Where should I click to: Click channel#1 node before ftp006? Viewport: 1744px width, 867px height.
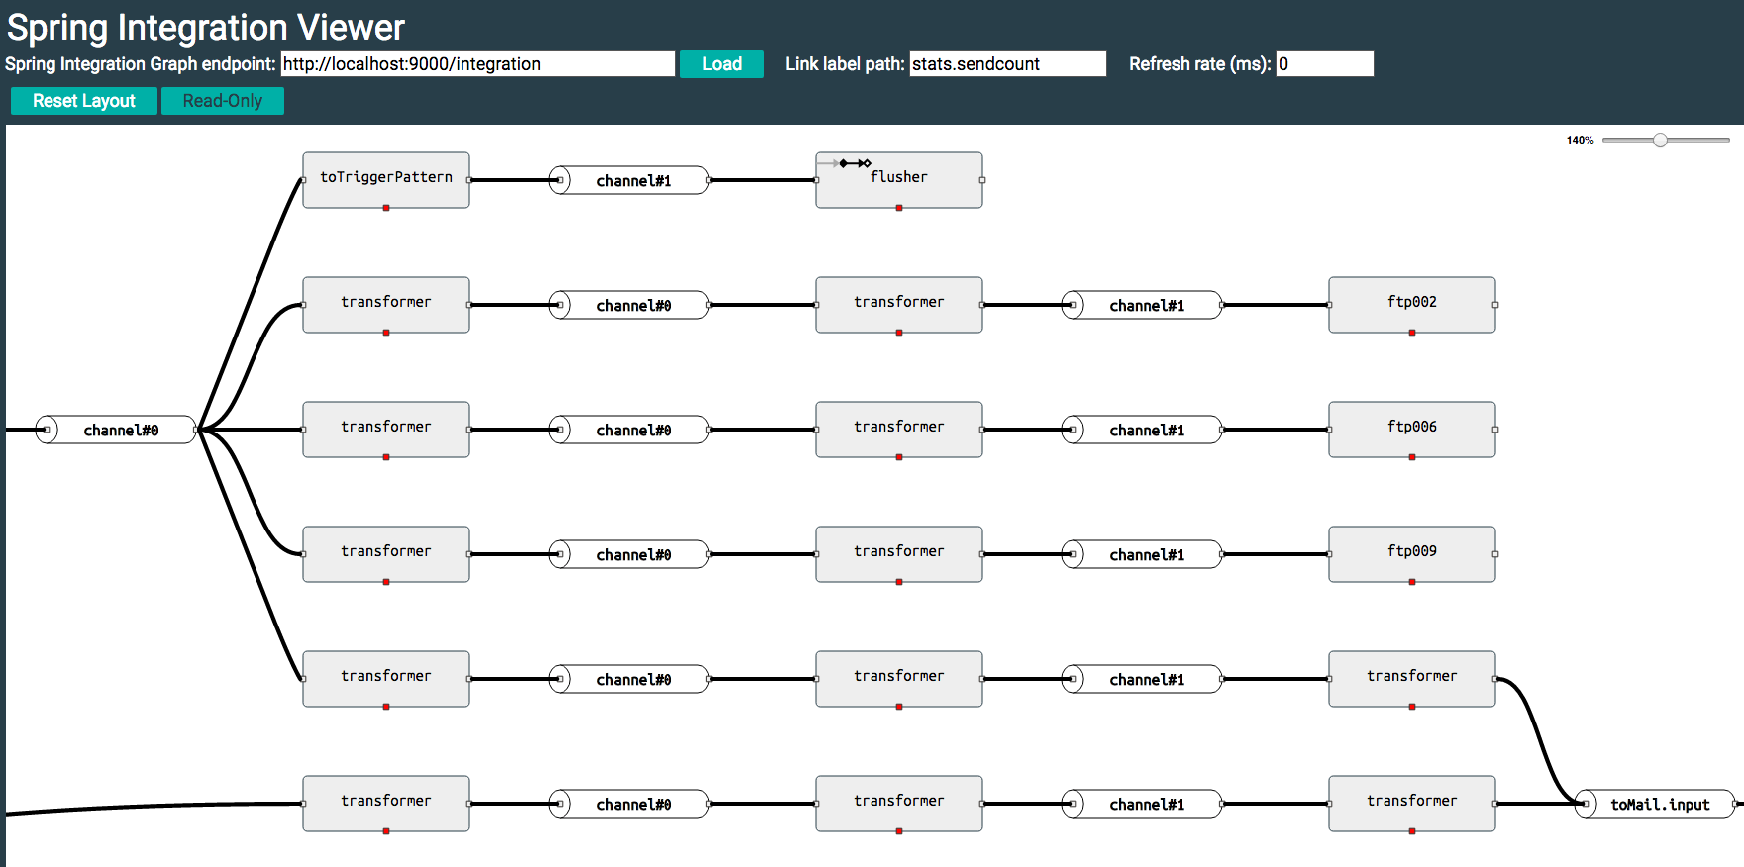(x=1142, y=430)
